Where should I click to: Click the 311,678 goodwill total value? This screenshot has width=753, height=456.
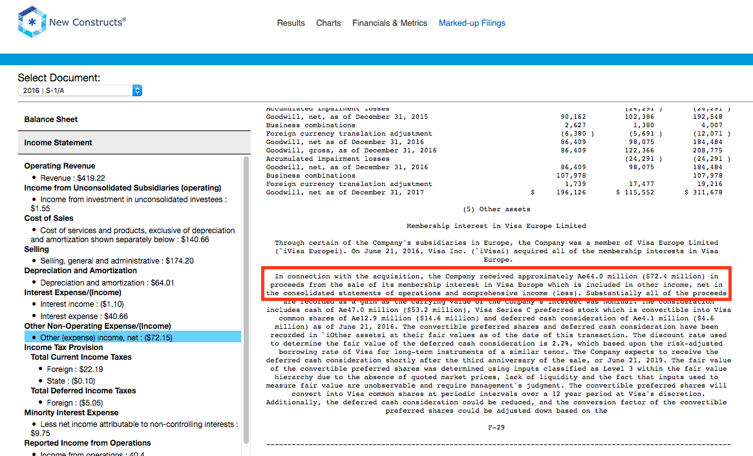(x=707, y=192)
